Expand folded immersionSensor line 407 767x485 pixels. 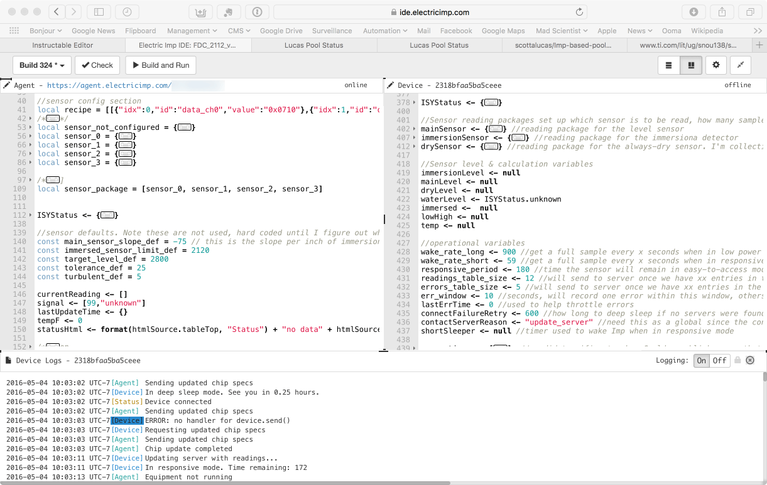coord(519,137)
